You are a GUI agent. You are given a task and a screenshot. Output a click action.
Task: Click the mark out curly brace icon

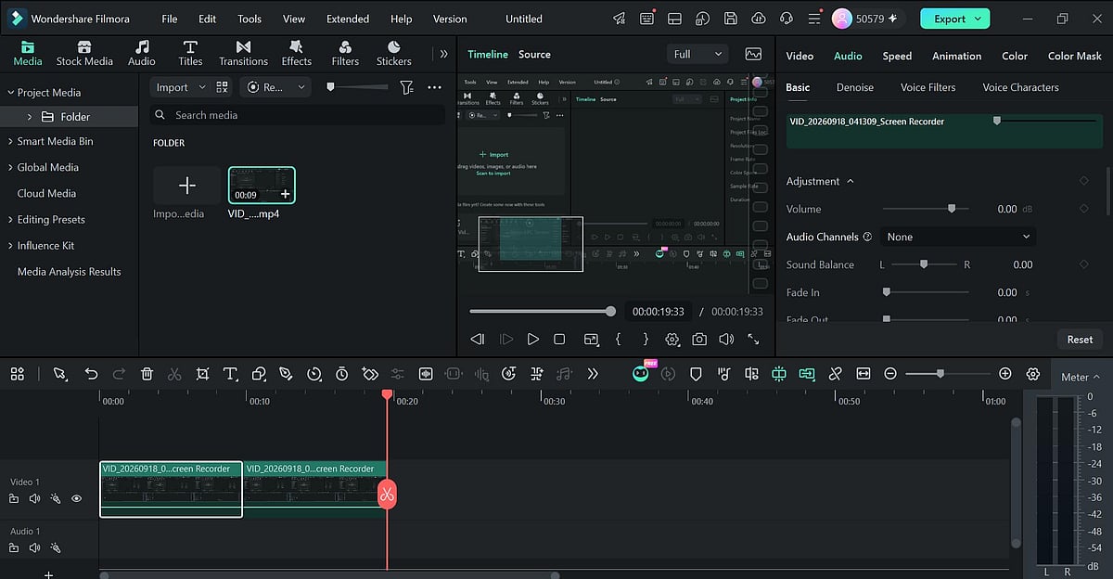coord(646,340)
